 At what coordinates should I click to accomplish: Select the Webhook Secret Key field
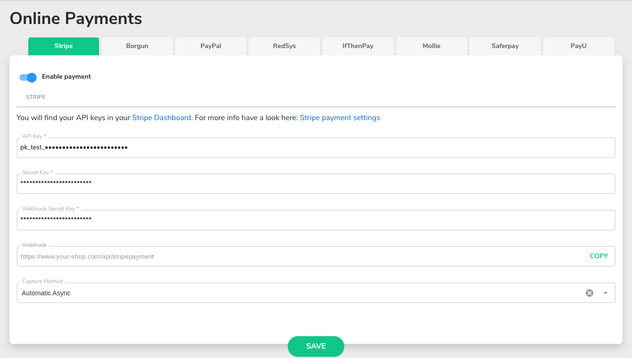click(316, 220)
